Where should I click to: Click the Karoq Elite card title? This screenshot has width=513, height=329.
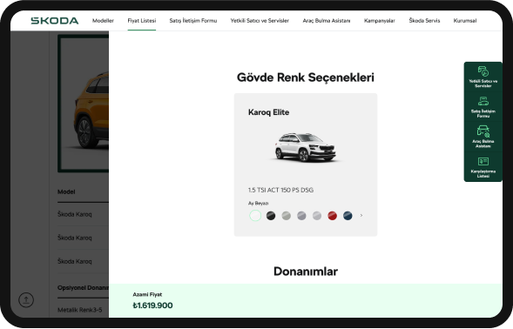click(268, 112)
